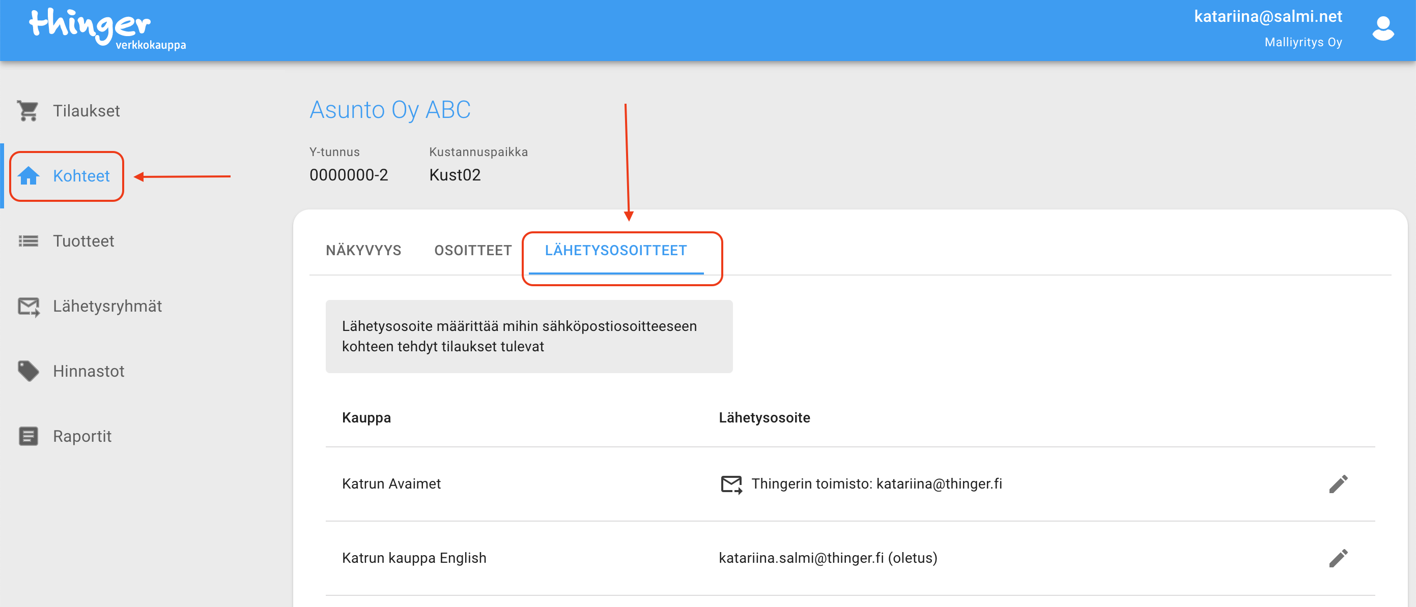Switch to the OSOITTEET tab

[x=473, y=250]
